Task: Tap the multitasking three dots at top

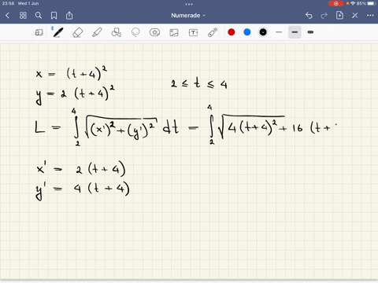Action: 189,4
